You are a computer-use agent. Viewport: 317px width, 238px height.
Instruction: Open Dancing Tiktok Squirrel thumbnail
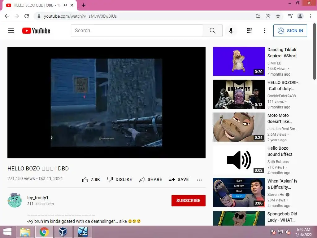(239, 61)
